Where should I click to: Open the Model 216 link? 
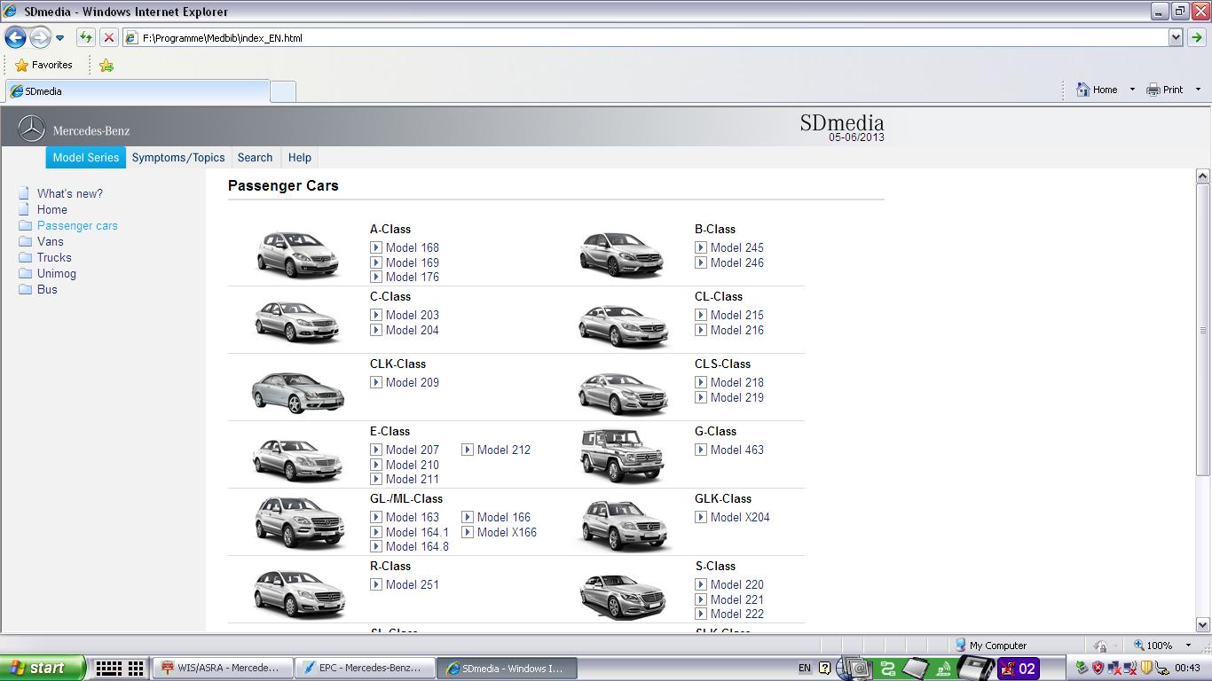pyautogui.click(x=736, y=330)
